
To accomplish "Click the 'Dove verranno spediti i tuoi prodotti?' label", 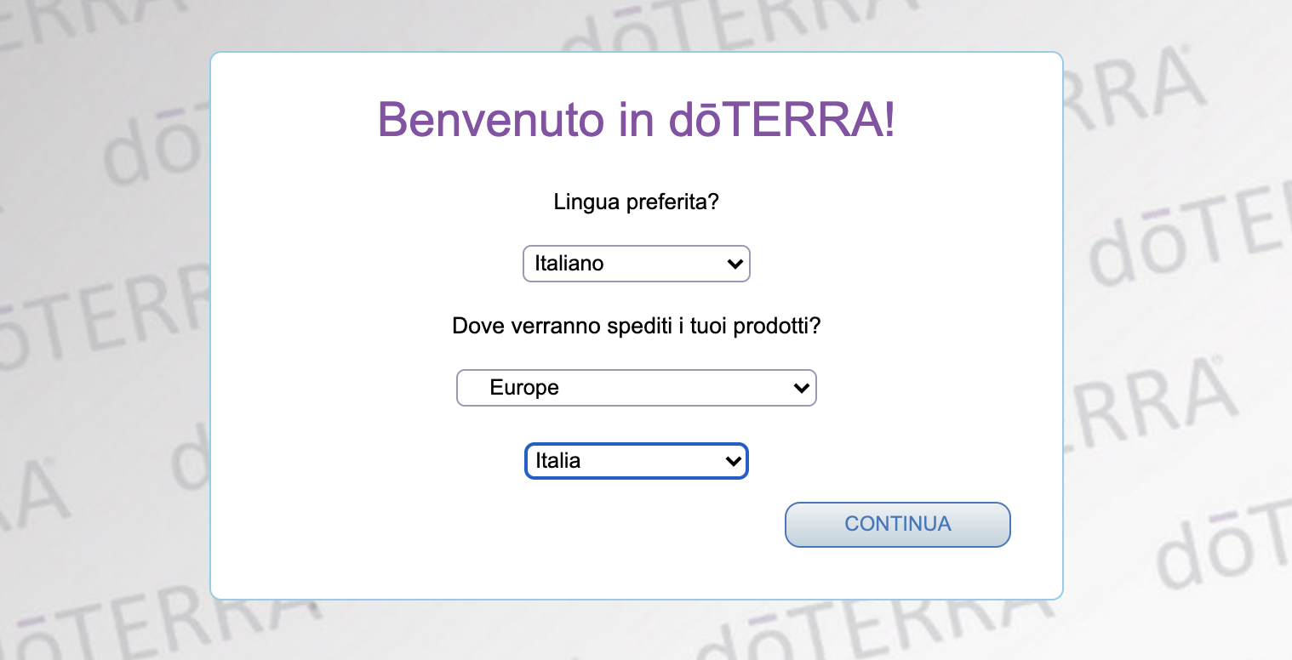I will (x=637, y=327).
